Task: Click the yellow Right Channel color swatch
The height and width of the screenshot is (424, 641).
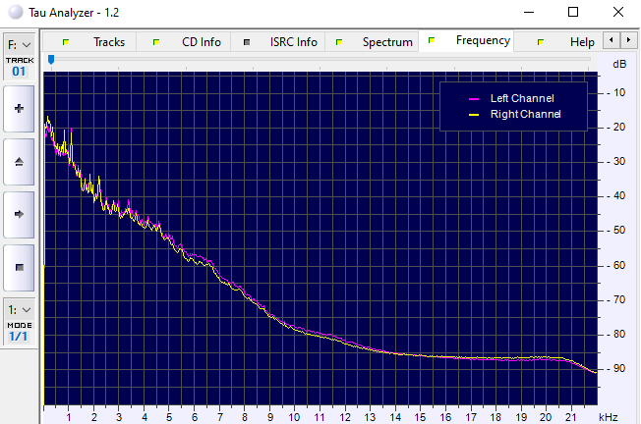Action: [474, 115]
